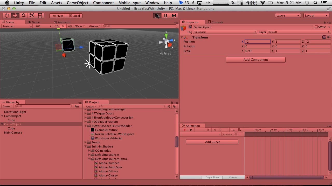Viewport: 332px width, 186px height.
Task: Add a keyframe in the Animation panel
Action: pos(233,130)
